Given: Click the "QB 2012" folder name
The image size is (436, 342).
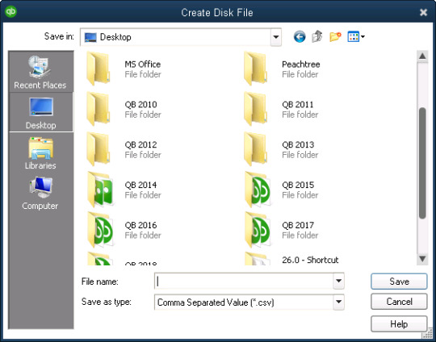Looking at the screenshot, I should [x=140, y=144].
